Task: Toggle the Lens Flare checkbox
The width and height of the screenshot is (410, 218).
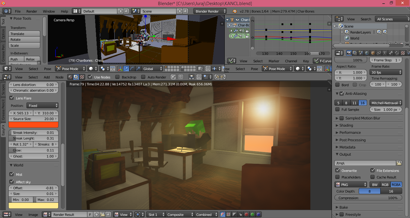Action: (x=12, y=98)
